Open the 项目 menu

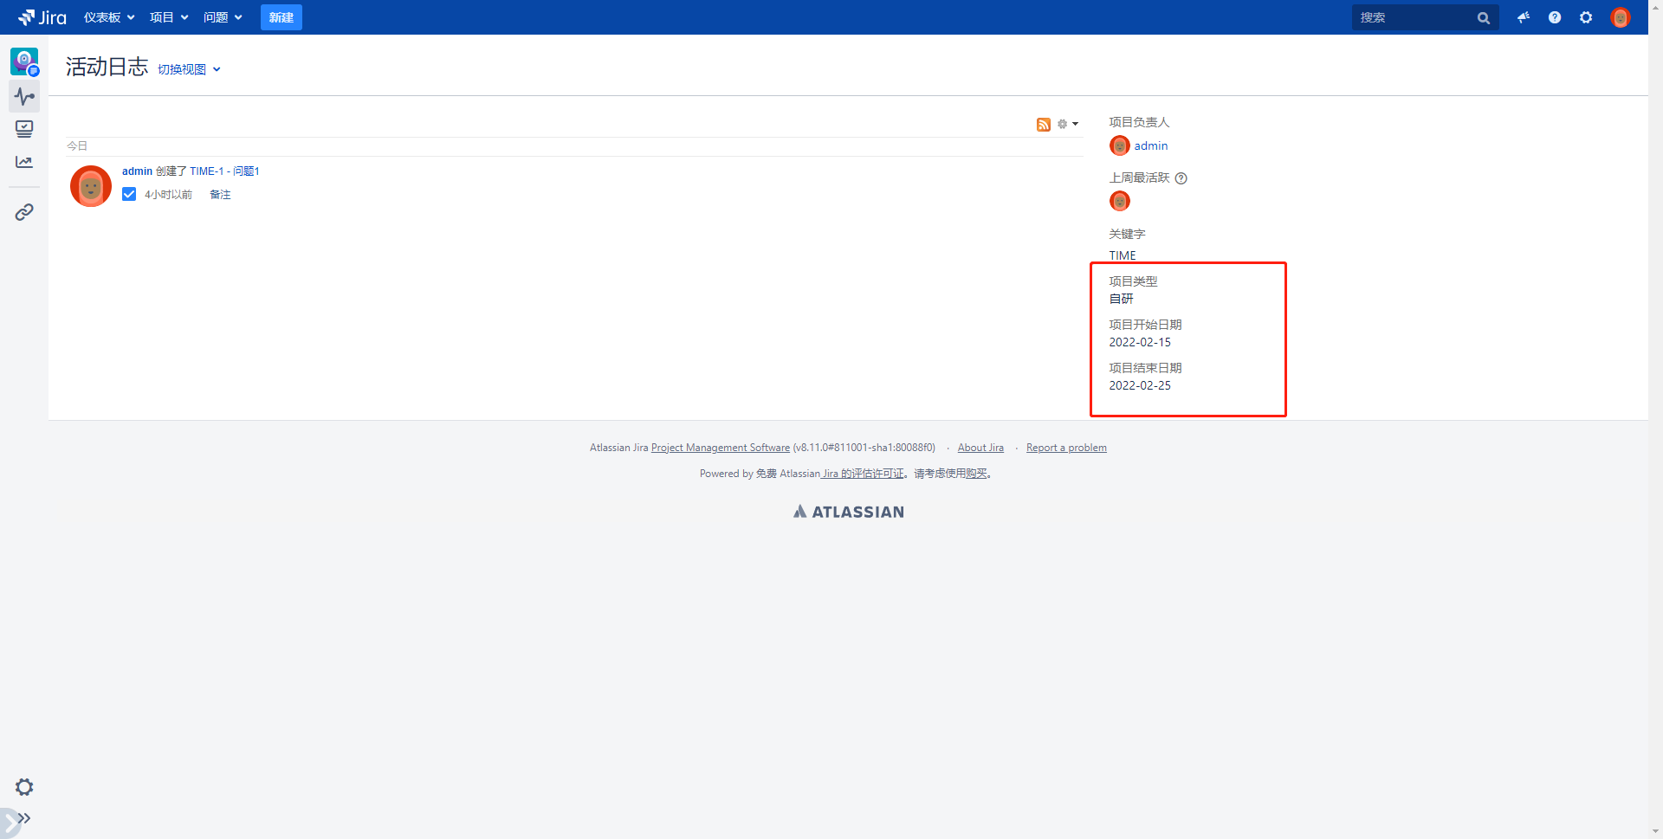click(168, 17)
